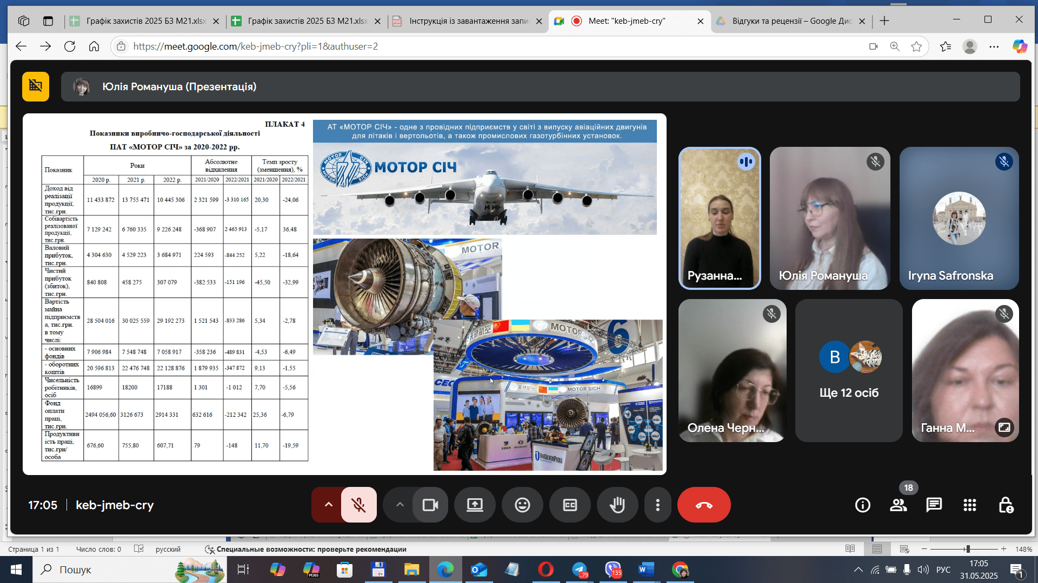The image size is (1038, 583).
Task: Open the notification center icon
Action: [1016, 570]
